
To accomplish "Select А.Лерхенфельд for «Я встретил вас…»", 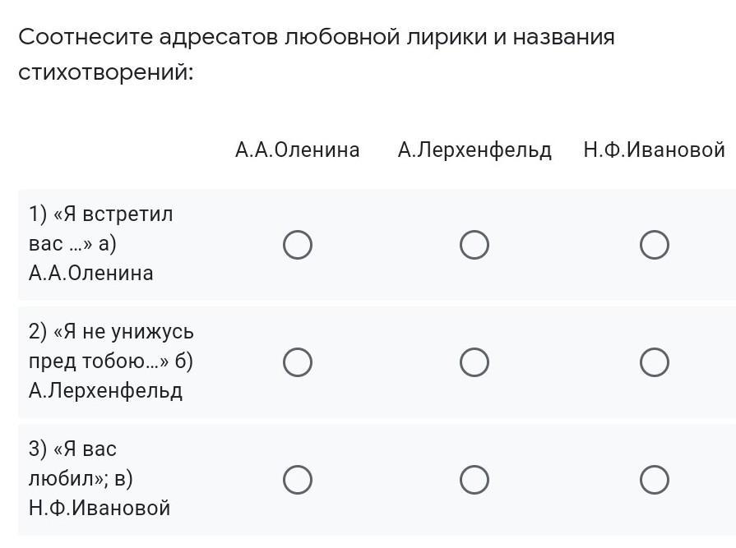I will [x=474, y=245].
